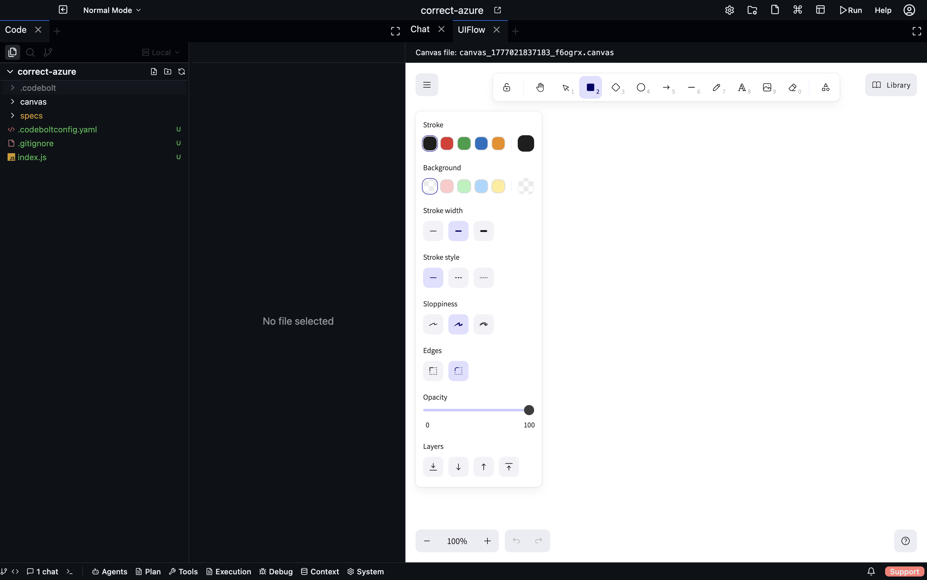Collapse the correct-azure project root
The image size is (927, 580).
(10, 72)
